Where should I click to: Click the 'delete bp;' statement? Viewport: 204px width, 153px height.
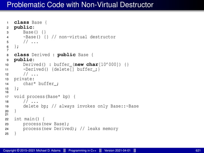coord(35,106)
